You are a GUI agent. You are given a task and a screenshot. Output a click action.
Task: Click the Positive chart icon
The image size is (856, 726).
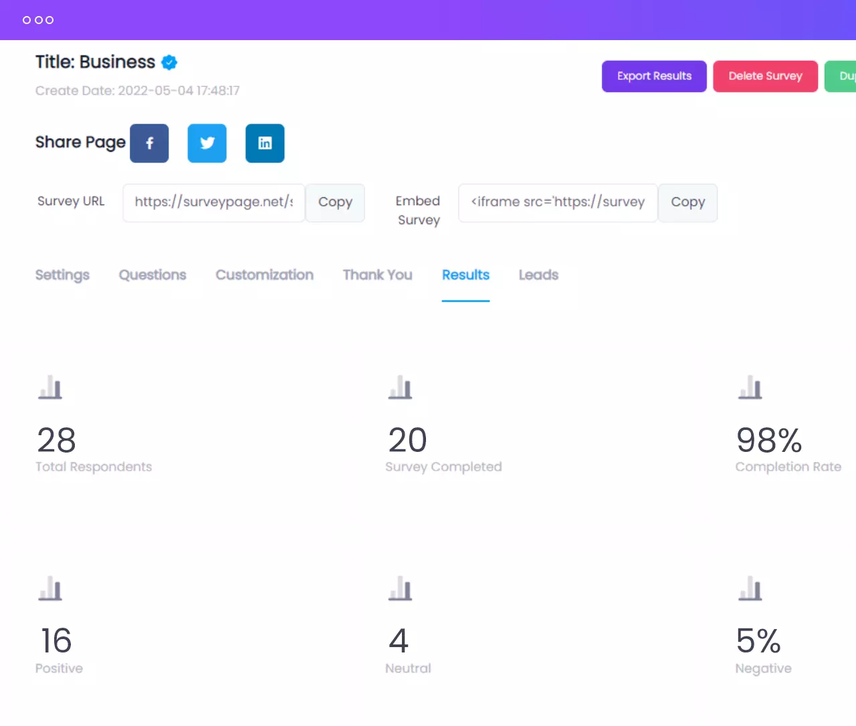50,588
